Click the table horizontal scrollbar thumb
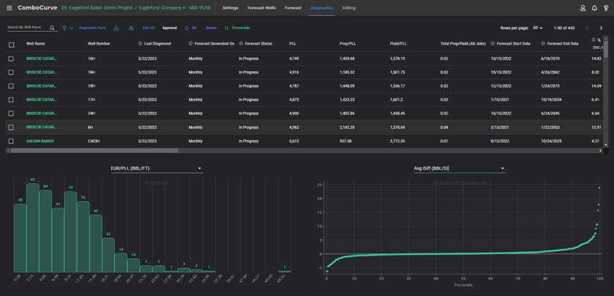614x296 pixels. [94, 151]
